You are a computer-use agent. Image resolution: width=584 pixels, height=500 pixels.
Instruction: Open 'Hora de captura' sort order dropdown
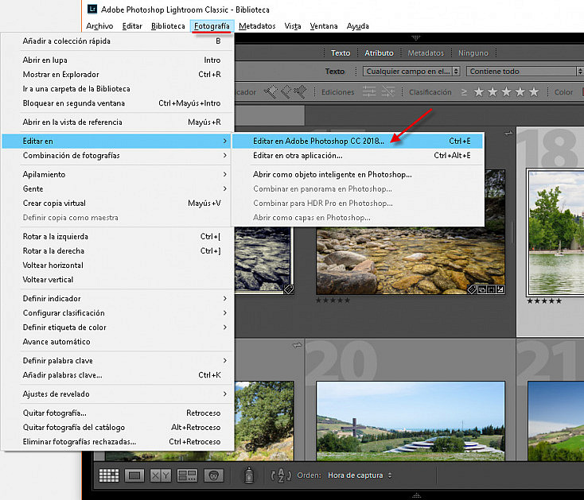tap(360, 475)
